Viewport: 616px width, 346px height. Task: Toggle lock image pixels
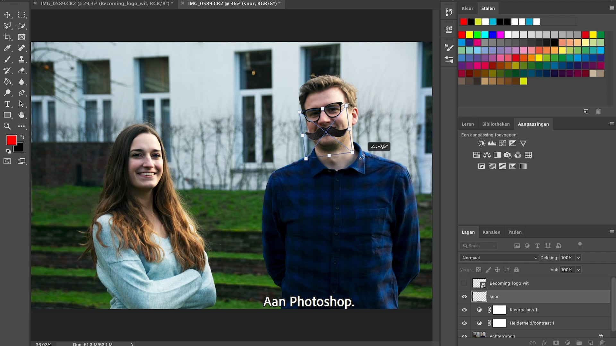point(488,270)
